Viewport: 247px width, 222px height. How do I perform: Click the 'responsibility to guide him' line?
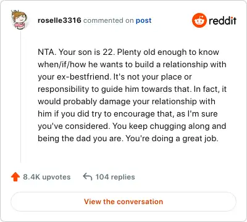tap(132, 89)
